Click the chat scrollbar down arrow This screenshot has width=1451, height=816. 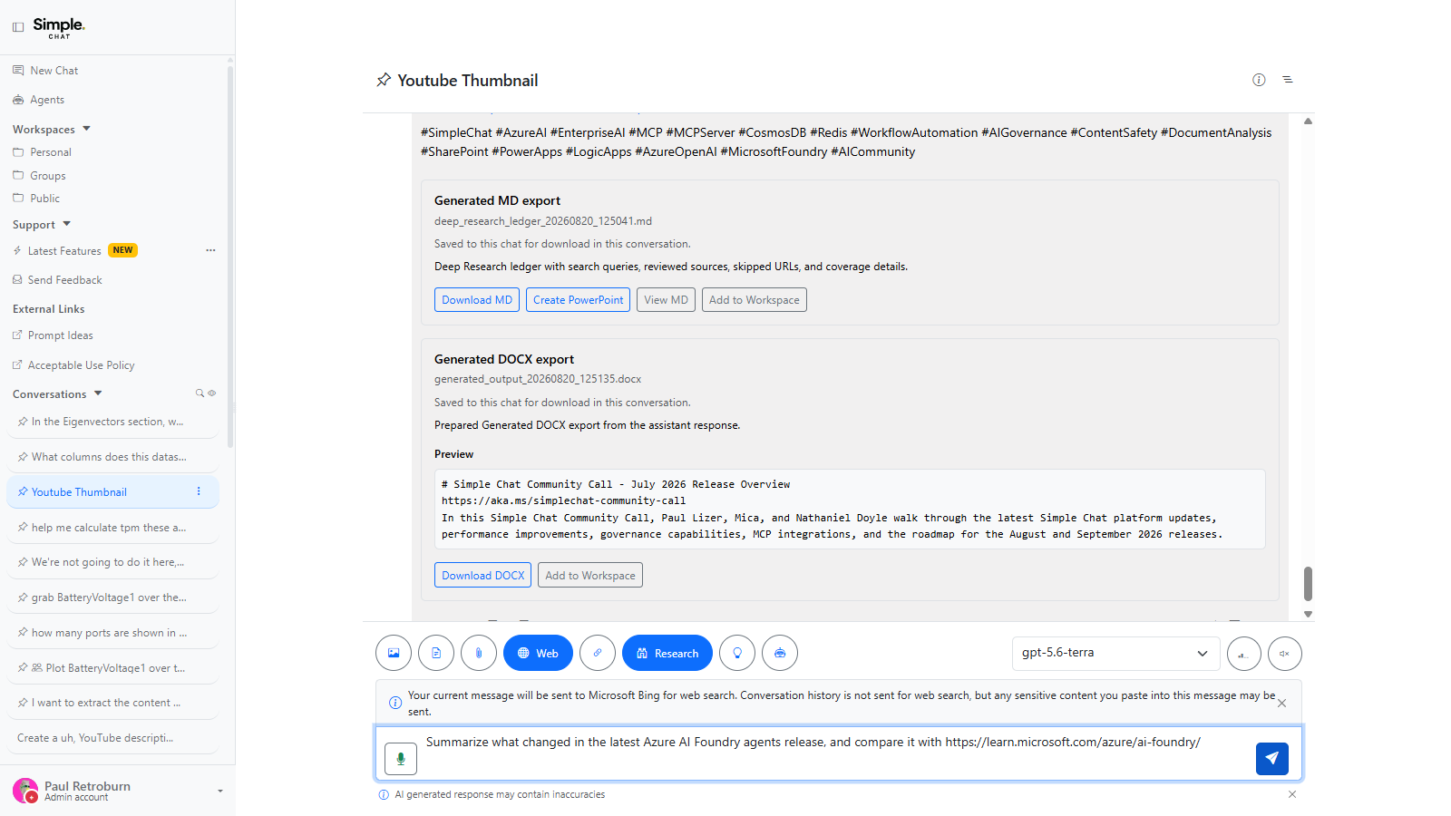pos(1308,614)
